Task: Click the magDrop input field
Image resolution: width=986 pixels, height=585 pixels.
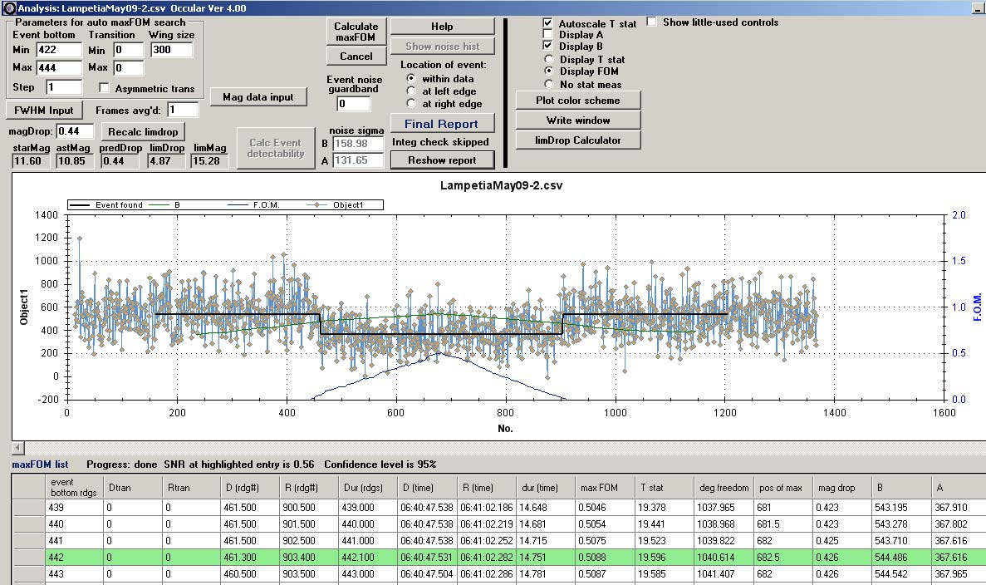Action: click(75, 131)
